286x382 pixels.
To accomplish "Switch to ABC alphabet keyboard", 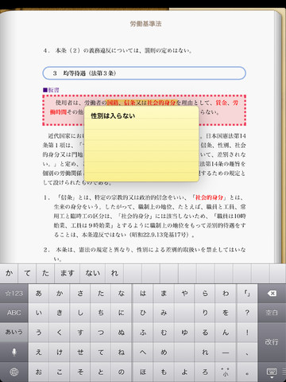I will (14, 313).
